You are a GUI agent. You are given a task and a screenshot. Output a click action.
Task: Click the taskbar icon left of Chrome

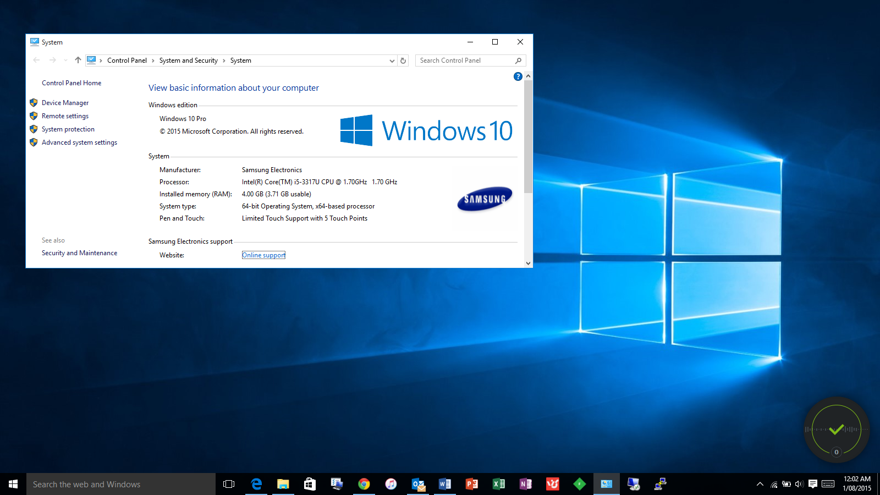coord(337,484)
